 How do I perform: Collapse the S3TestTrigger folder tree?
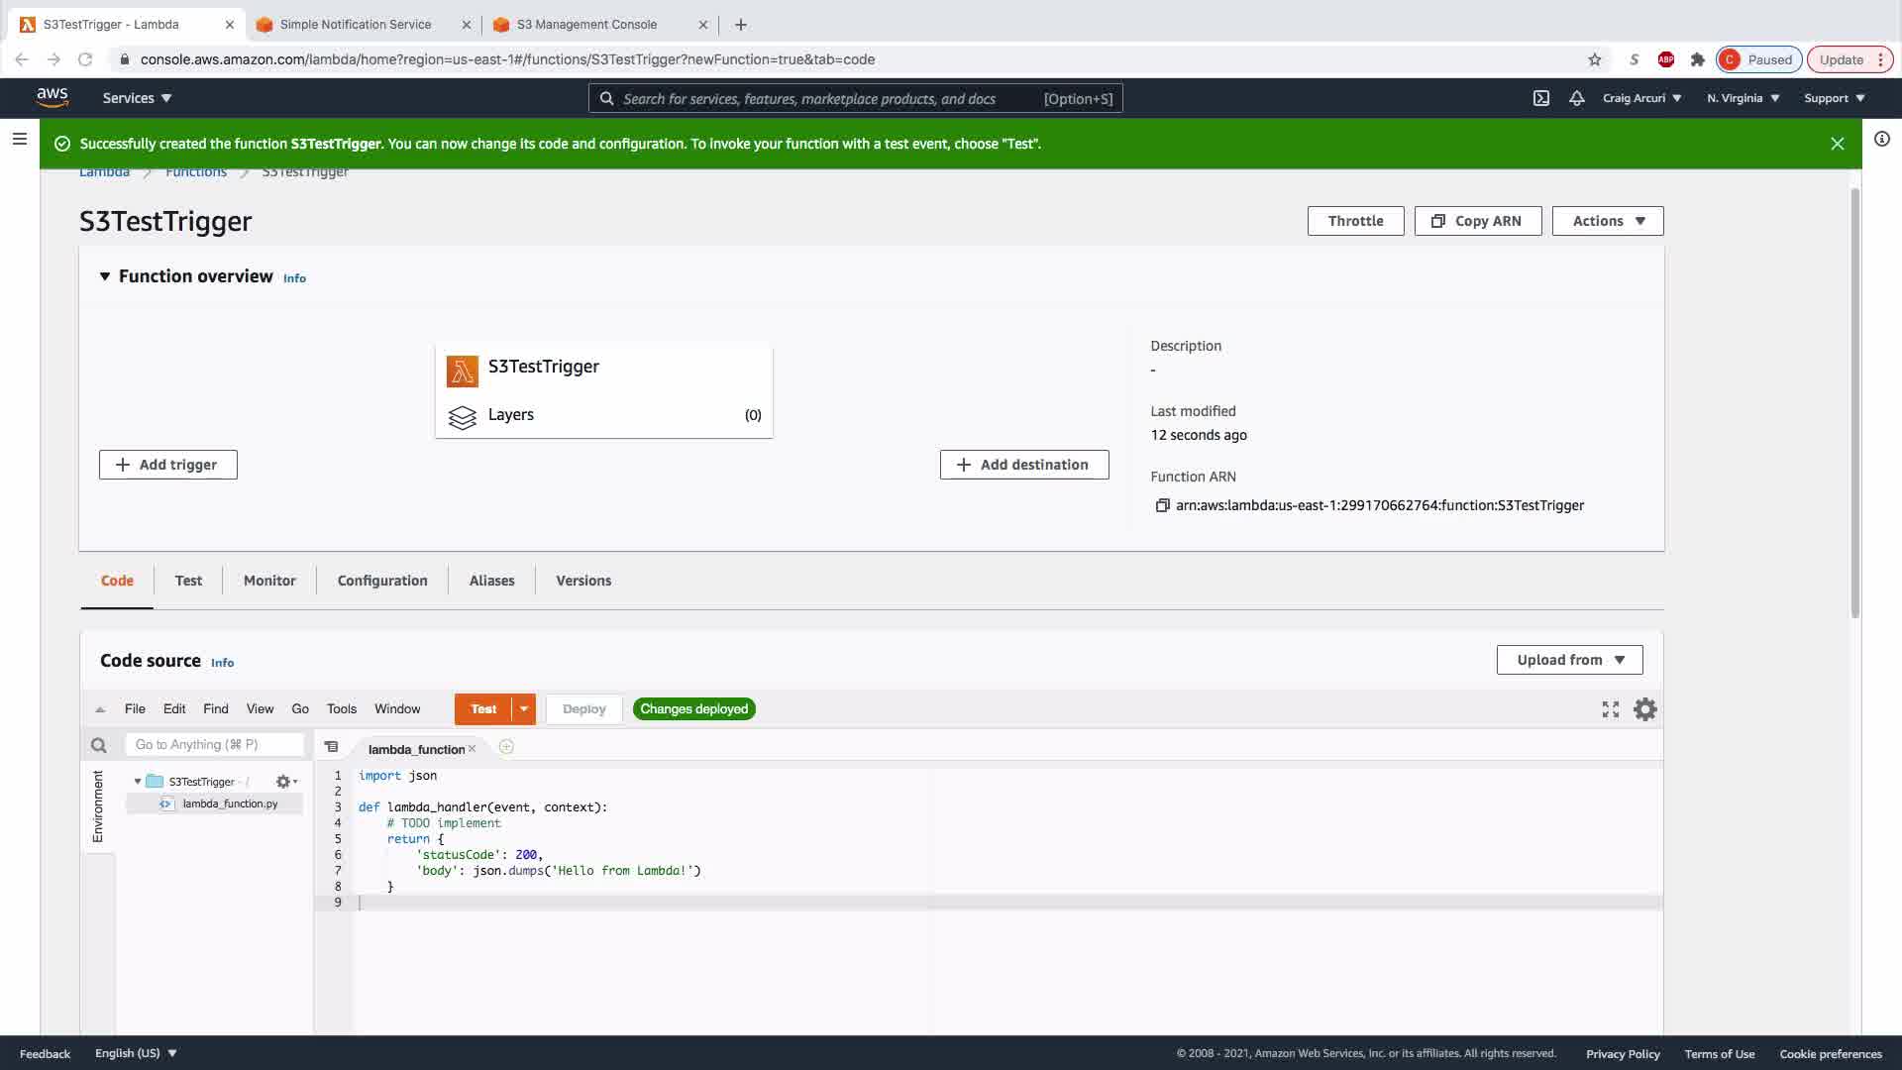pyautogui.click(x=138, y=782)
